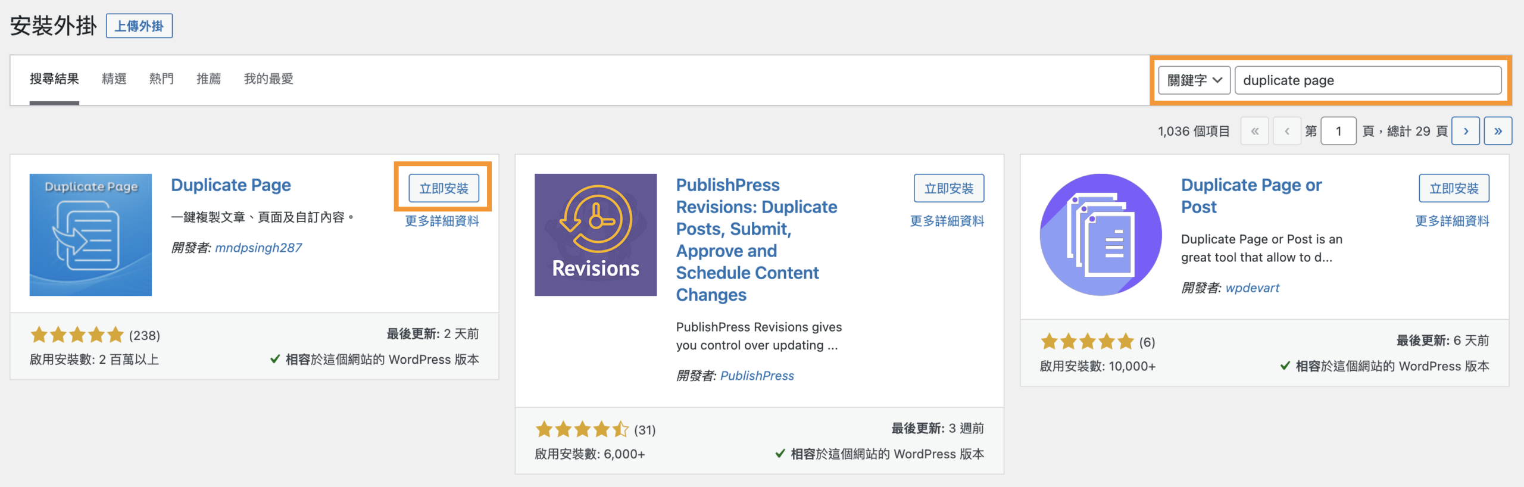The image size is (1524, 487).
Task: Click the PublishPress Revisions plugin icon
Action: 595,235
